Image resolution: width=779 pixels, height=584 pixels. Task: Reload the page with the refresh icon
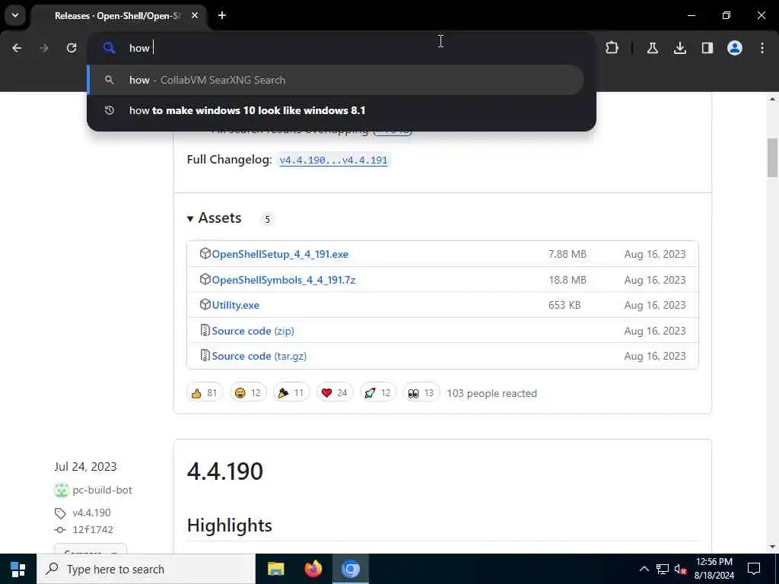tap(72, 48)
